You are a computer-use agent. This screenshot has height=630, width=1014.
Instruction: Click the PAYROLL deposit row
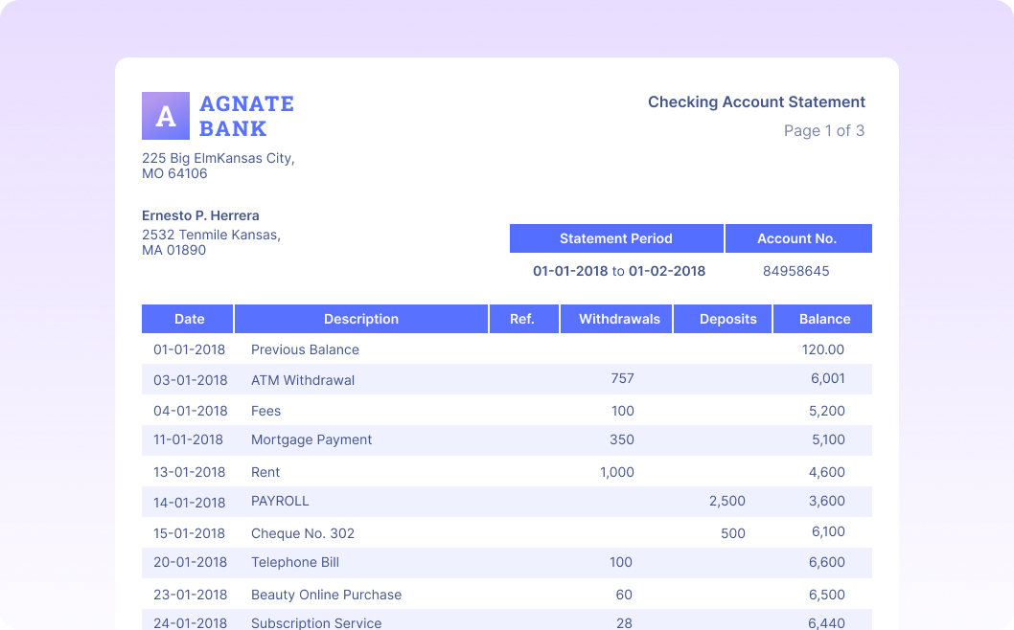tap(281, 501)
